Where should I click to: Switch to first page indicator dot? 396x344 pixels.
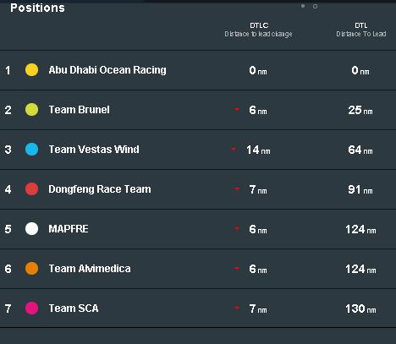tap(303, 6)
